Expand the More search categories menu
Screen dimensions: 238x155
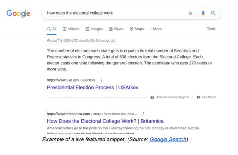click(156, 29)
